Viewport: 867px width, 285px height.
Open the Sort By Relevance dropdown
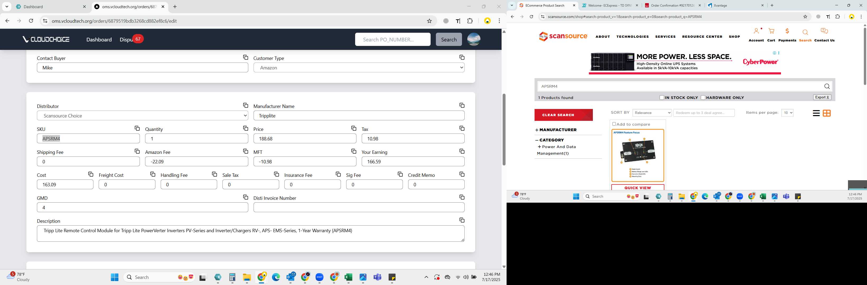(652, 113)
